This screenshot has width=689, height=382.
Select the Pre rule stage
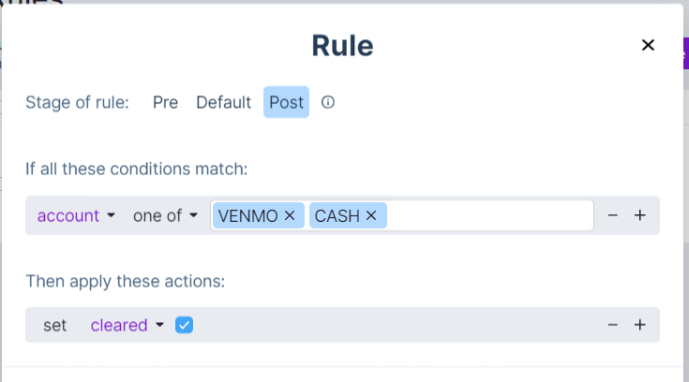[165, 102]
